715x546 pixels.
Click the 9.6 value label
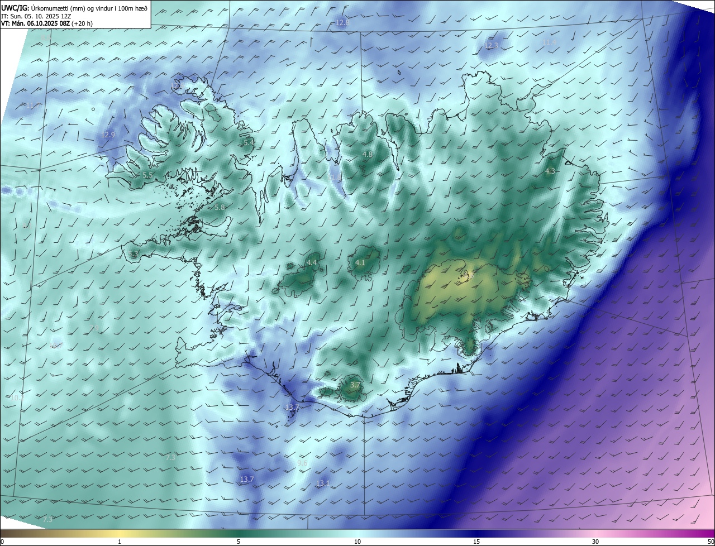pos(302,464)
